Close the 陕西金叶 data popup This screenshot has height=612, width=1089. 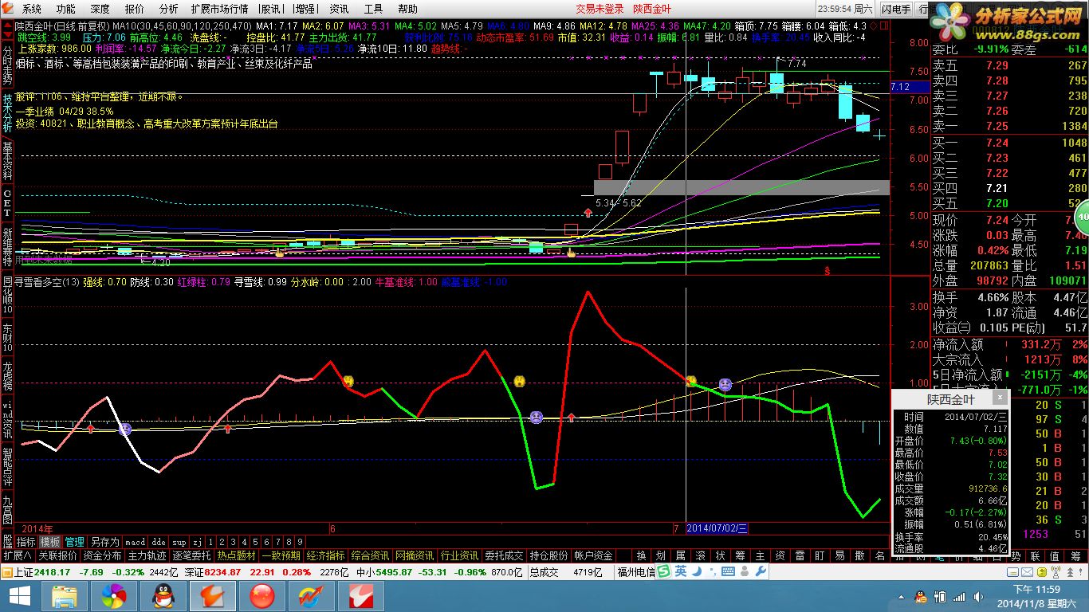pyautogui.click(x=999, y=397)
